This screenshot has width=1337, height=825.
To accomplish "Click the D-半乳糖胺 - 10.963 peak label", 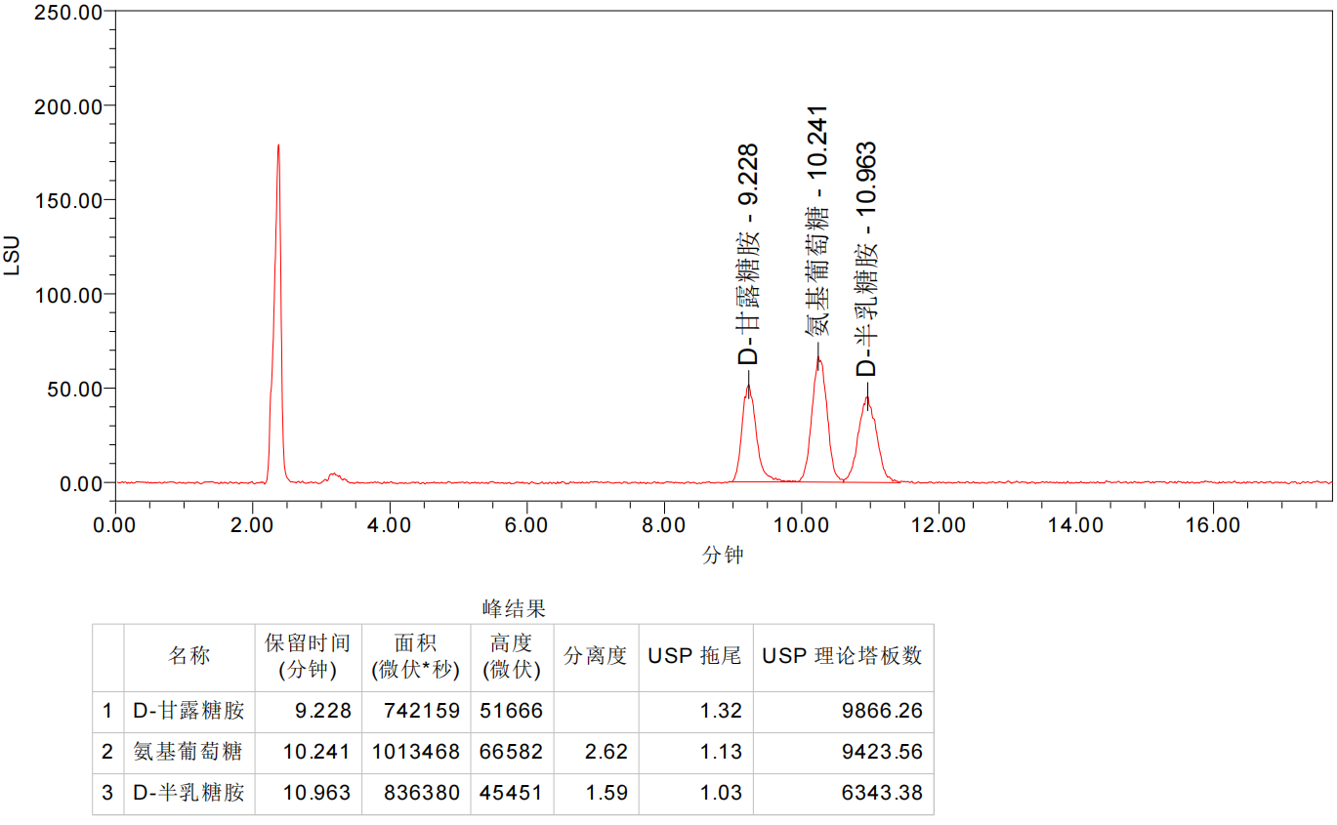I will 866,260.
